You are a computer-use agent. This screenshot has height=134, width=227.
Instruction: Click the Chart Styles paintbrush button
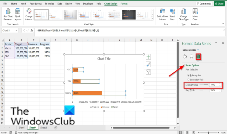pos(148,64)
